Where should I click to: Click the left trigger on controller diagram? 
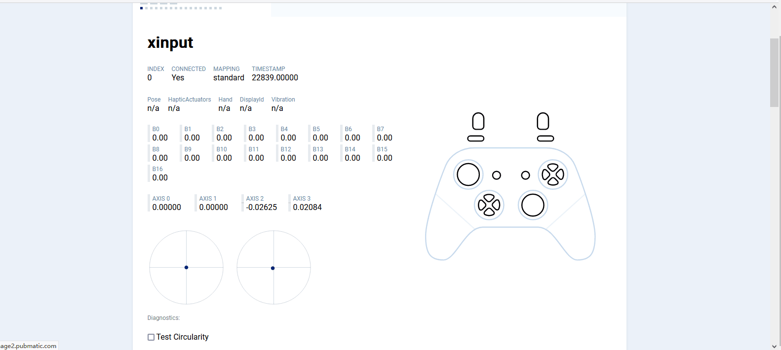[478, 121]
